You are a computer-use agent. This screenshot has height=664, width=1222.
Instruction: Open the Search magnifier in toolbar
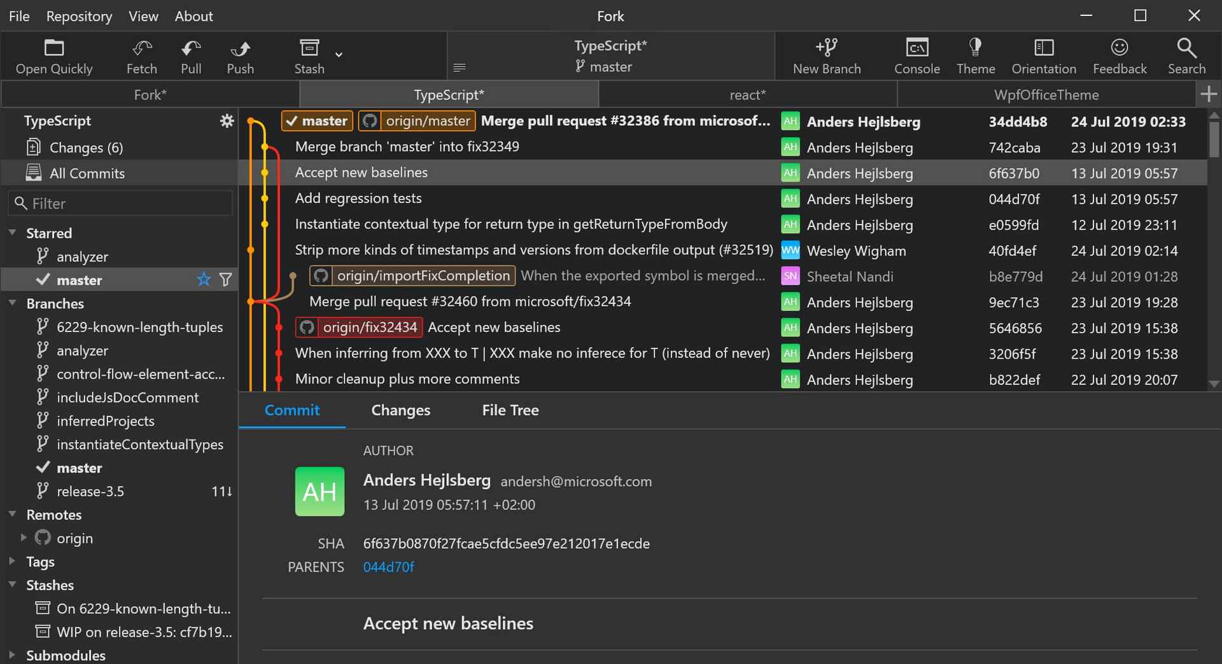tap(1186, 47)
